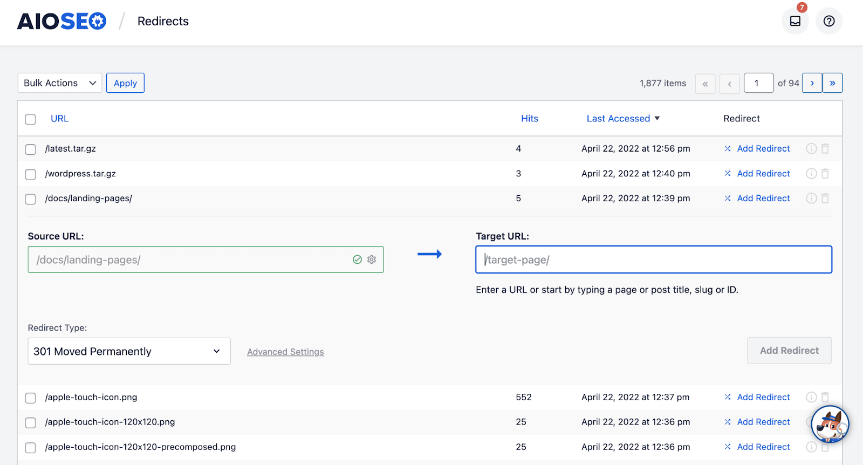This screenshot has width=863, height=465.
Task: Sort the table by Hits column
Action: (x=529, y=119)
